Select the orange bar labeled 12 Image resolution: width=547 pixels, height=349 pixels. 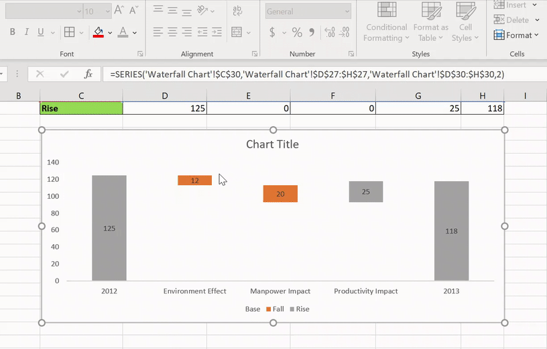click(x=194, y=181)
